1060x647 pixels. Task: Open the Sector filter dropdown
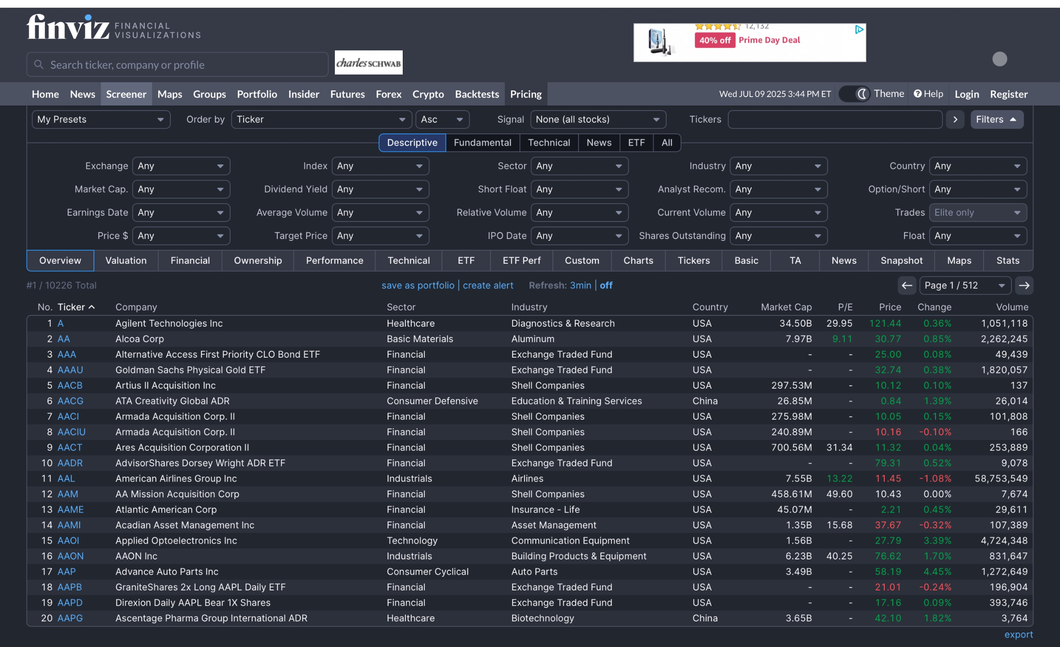(x=579, y=166)
